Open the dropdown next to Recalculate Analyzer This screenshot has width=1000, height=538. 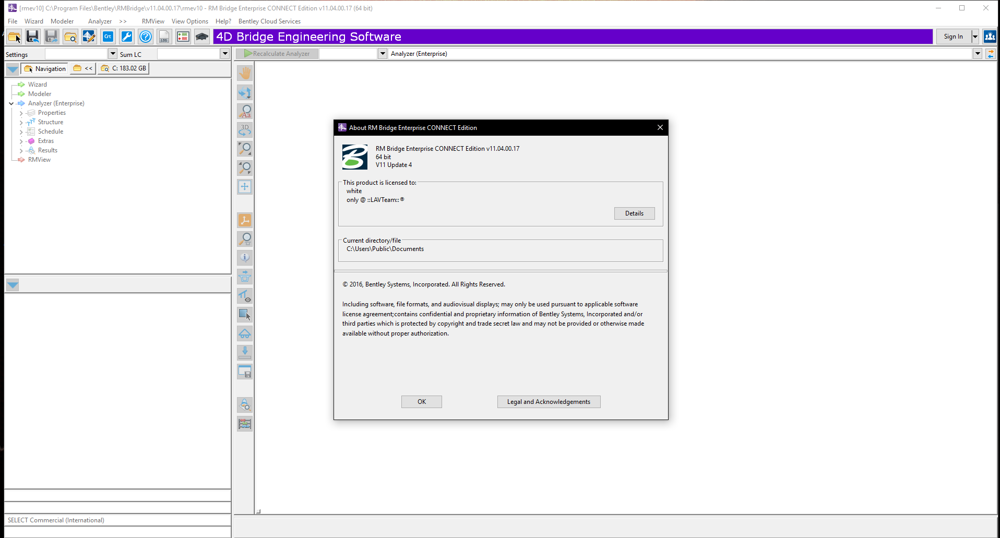(383, 54)
